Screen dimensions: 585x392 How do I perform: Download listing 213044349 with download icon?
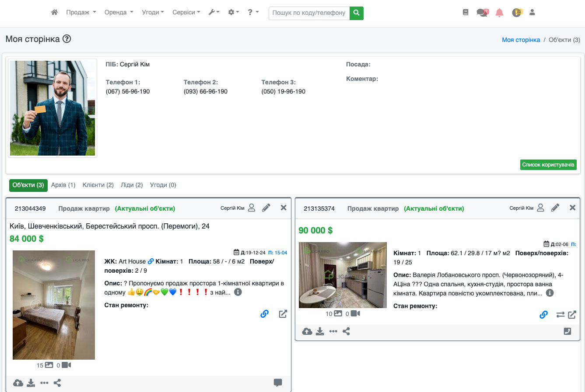31,383
